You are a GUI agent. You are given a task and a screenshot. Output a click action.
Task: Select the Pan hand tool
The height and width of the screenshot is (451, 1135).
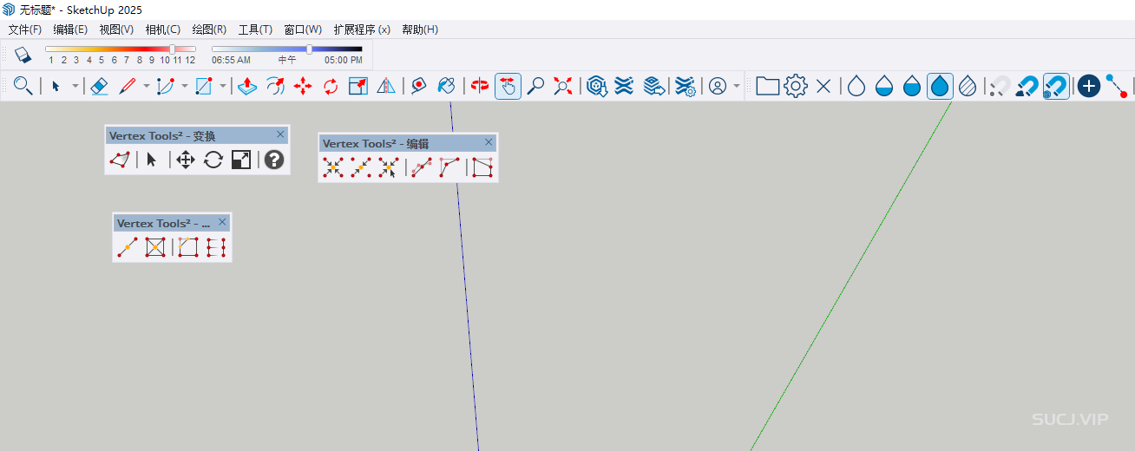(508, 86)
